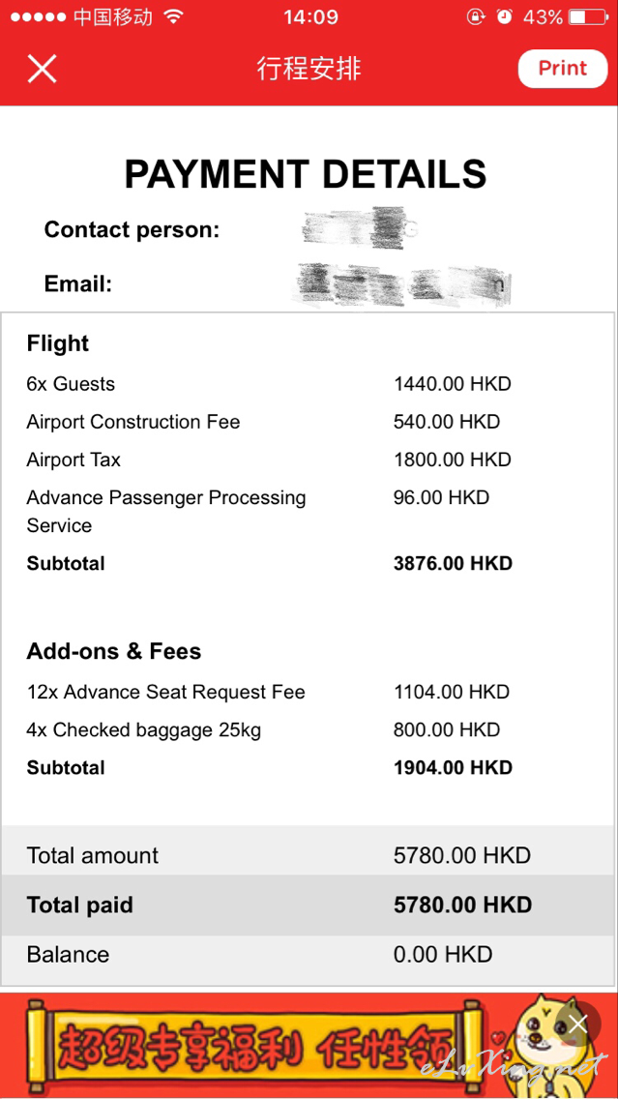Tap the status bar clock 14:09
The height and width of the screenshot is (1099, 618).
click(310, 16)
